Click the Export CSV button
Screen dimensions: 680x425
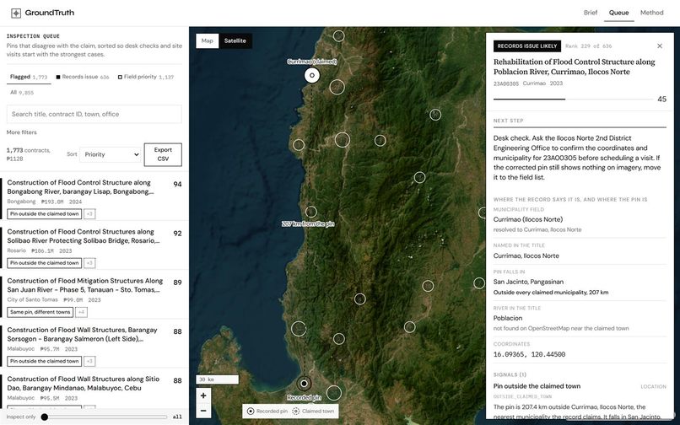click(163, 154)
